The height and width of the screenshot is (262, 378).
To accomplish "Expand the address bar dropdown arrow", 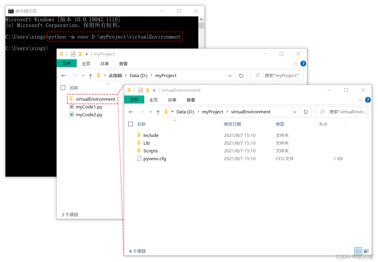I will point(295,112).
